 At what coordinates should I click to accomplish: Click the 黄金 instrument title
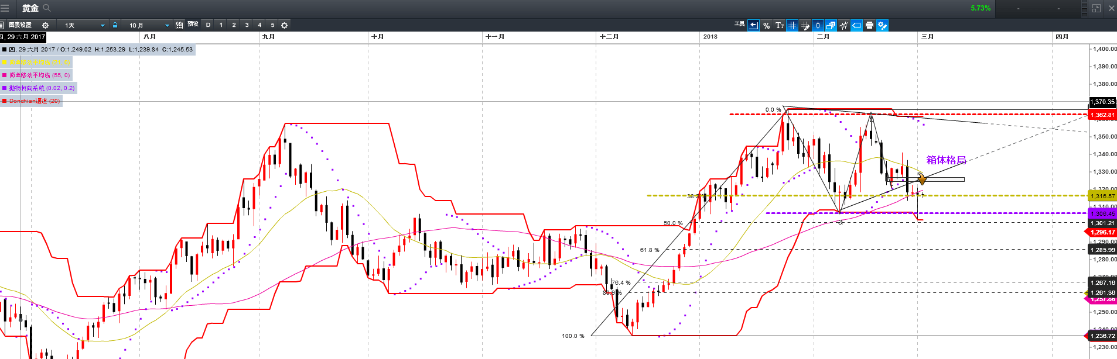click(x=30, y=8)
